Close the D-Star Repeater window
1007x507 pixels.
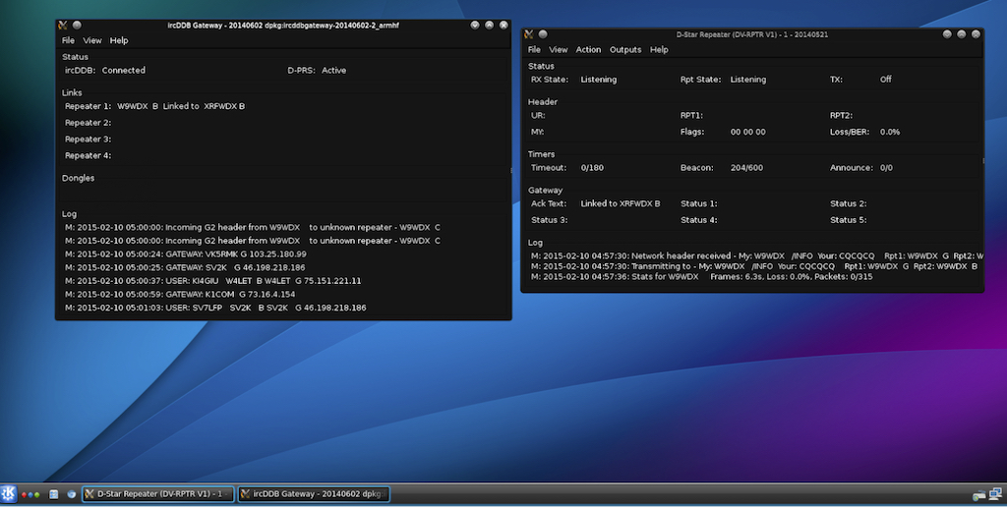tap(975, 33)
